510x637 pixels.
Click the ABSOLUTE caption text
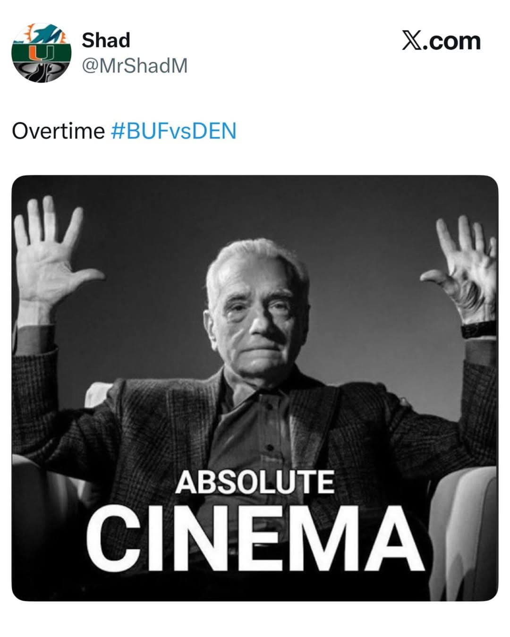click(x=254, y=482)
